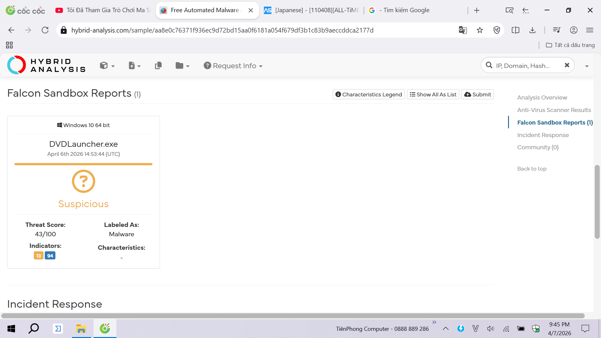The height and width of the screenshot is (338, 601).
Task: Click the Submit button
Action: 478,95
